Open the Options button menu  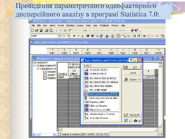132,80
